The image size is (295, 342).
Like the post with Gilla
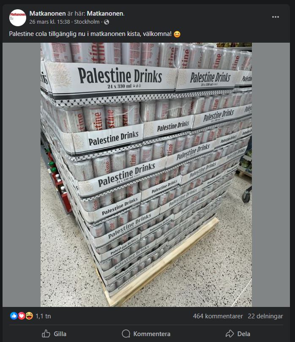(54, 334)
